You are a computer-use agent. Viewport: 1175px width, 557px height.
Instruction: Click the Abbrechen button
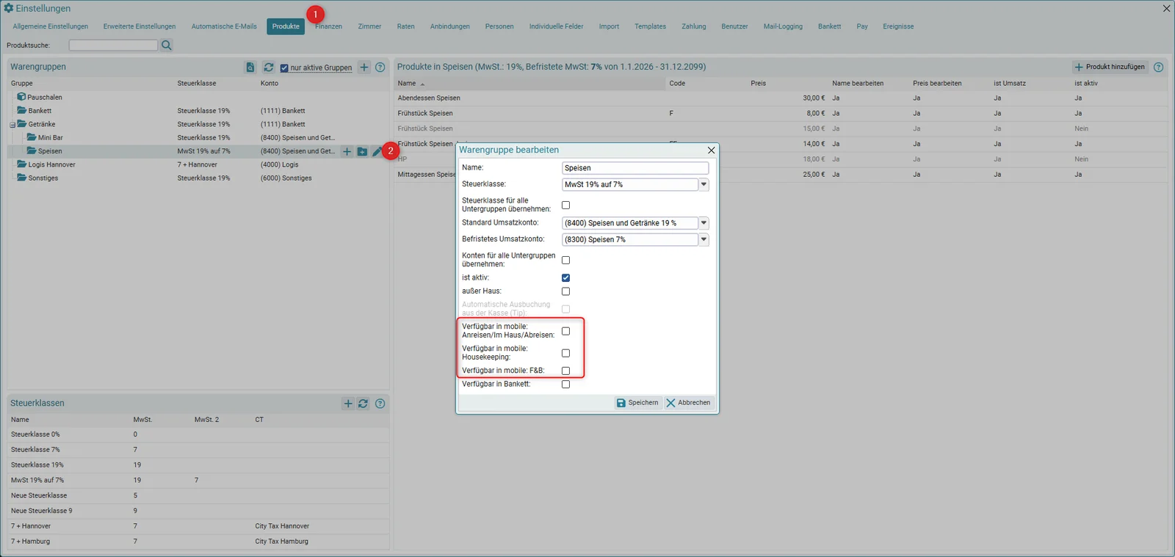(x=688, y=403)
